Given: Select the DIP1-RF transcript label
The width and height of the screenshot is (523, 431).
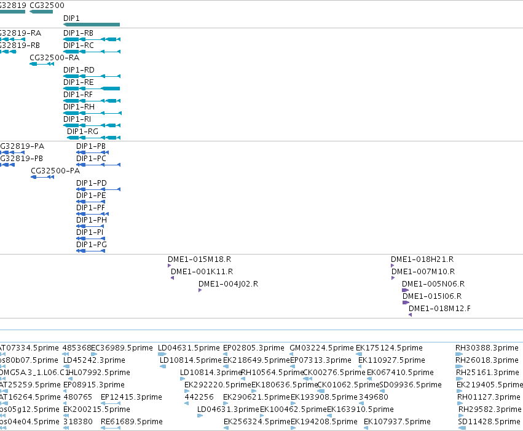Looking at the screenshot, I should (78, 95).
